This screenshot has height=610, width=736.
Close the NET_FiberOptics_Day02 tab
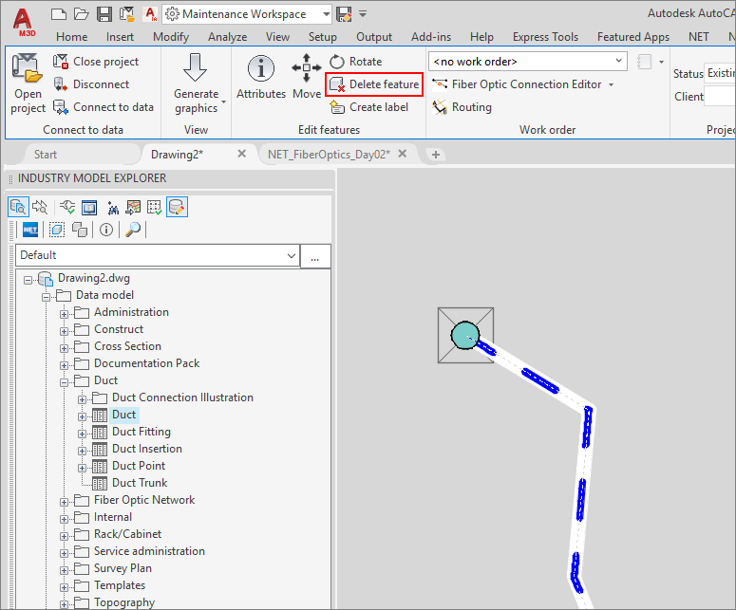pos(403,154)
